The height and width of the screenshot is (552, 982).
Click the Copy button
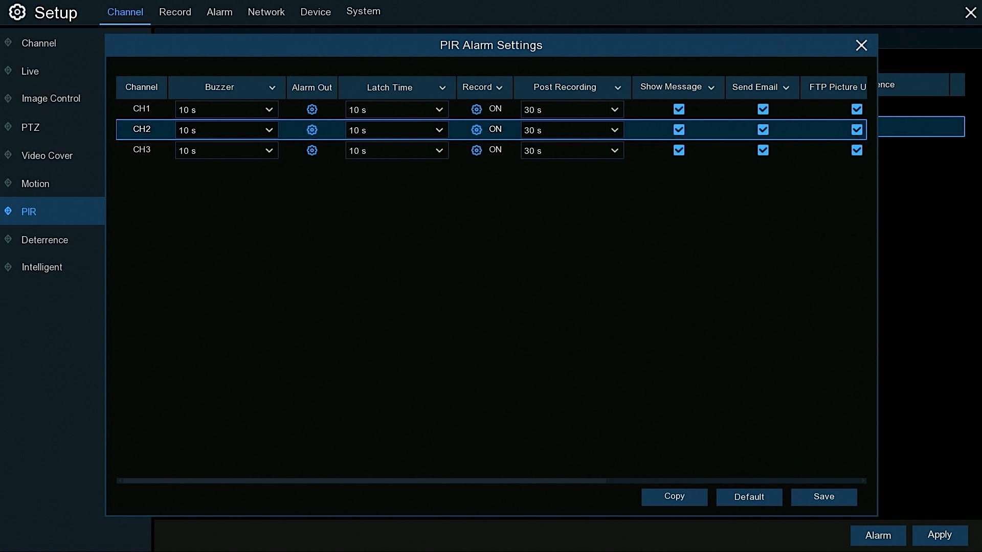[x=674, y=496]
